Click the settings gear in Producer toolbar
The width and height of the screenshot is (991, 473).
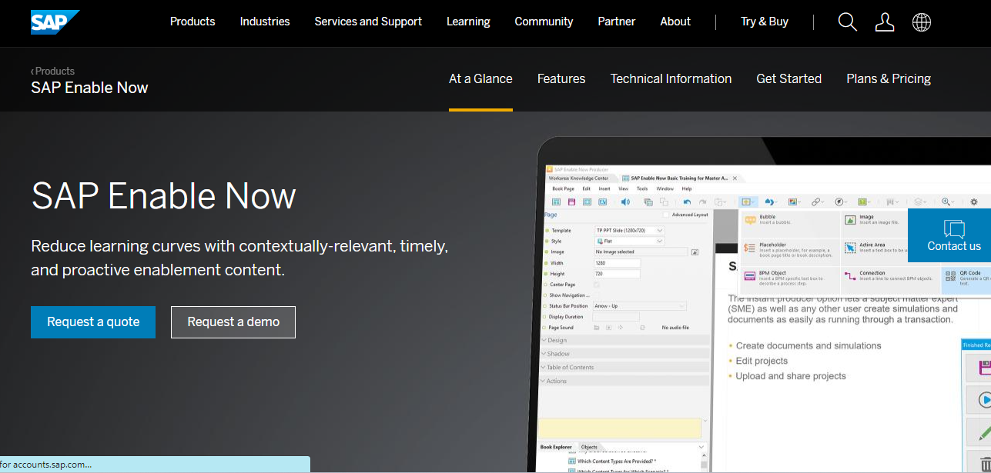point(974,202)
